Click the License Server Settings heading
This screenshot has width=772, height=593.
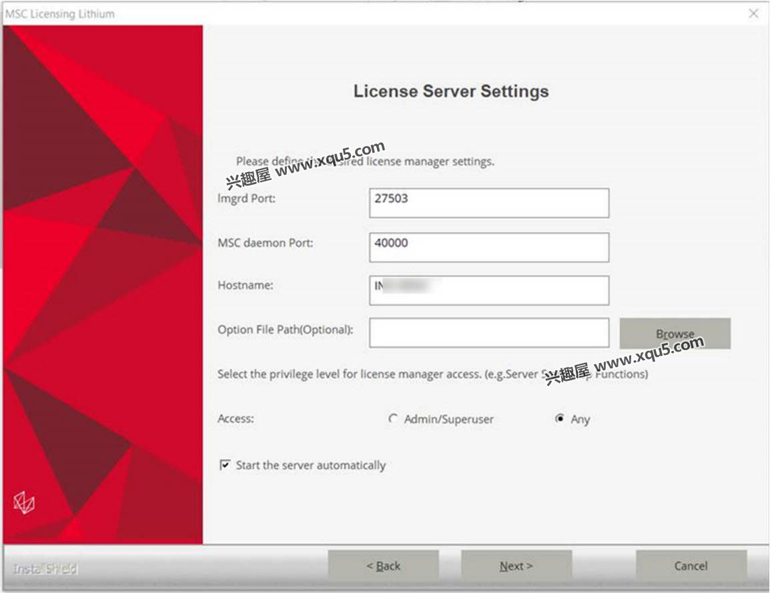pyautogui.click(x=451, y=91)
